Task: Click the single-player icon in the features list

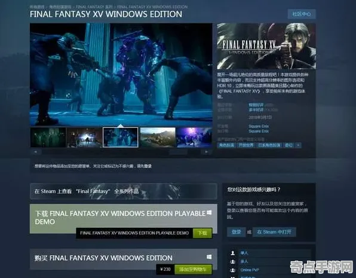Action: (x=233, y=253)
